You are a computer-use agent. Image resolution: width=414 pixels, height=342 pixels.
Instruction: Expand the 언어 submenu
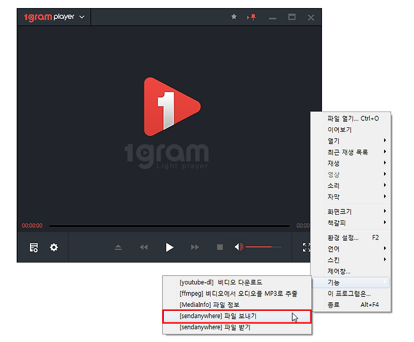[x=351, y=249]
